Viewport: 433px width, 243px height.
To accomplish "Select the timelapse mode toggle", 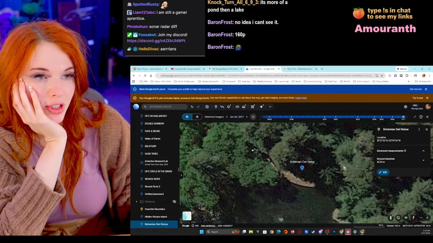I will pos(197,117).
